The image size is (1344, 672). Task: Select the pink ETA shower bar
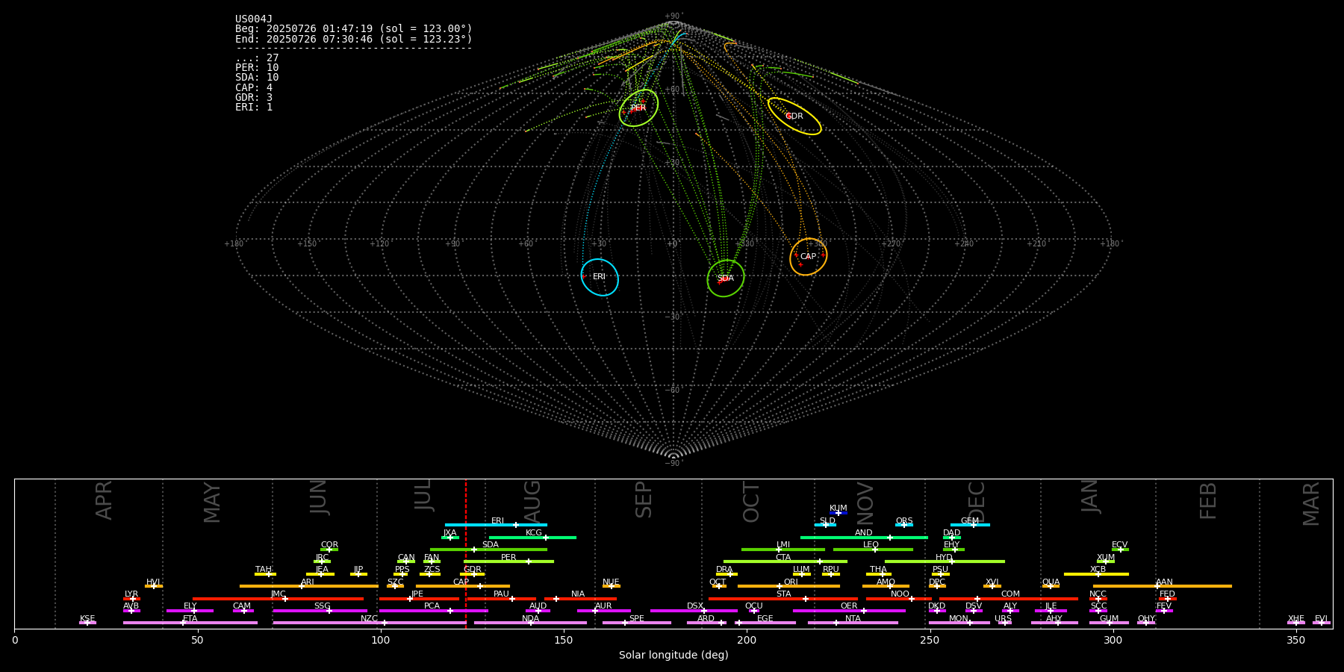190,623
